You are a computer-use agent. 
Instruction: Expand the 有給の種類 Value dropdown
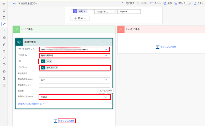click(x=106, y=80)
